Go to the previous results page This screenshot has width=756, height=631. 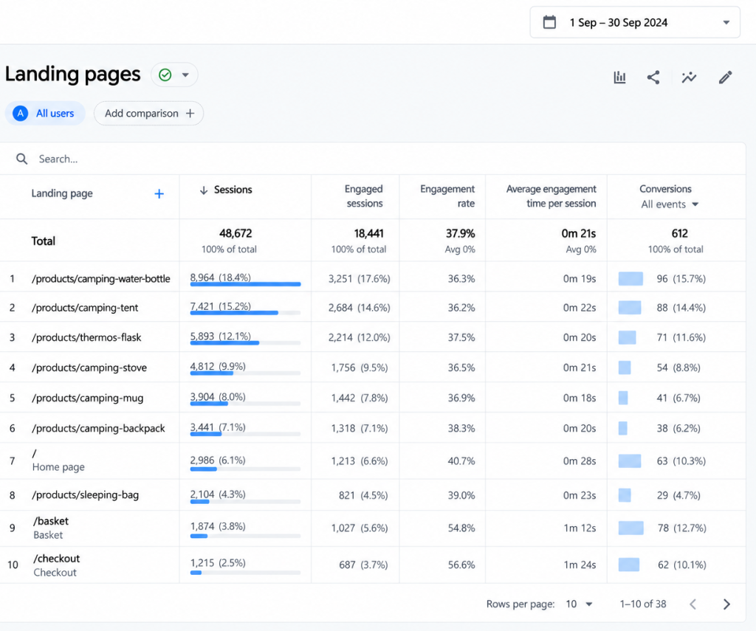693,604
